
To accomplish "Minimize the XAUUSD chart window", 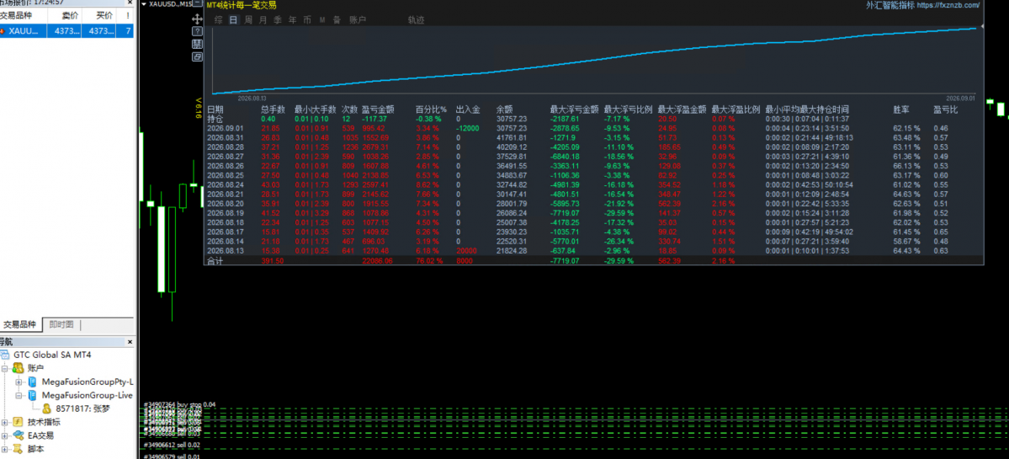I will [x=197, y=4].
